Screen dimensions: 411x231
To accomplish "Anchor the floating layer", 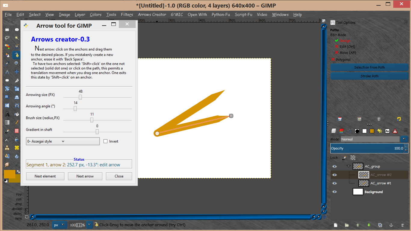I will [x=391, y=225].
